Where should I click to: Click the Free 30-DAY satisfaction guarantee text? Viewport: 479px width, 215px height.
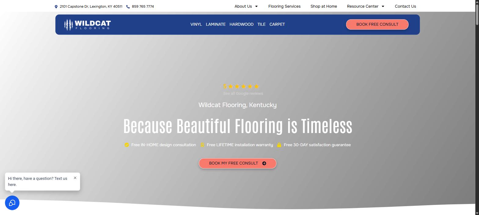317,145
